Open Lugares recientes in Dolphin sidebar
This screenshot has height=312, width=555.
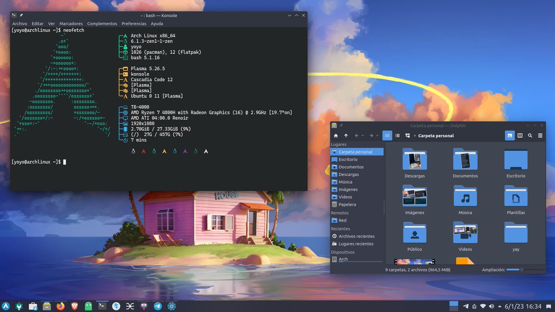[357, 244]
